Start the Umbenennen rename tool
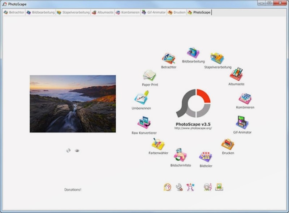The width and height of the screenshot is (289, 213). (x=142, y=97)
